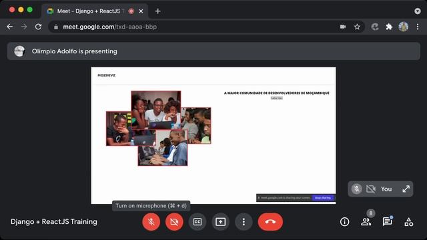Click the Saiba Mais button in presentation
The image size is (427, 240).
[x=277, y=98]
